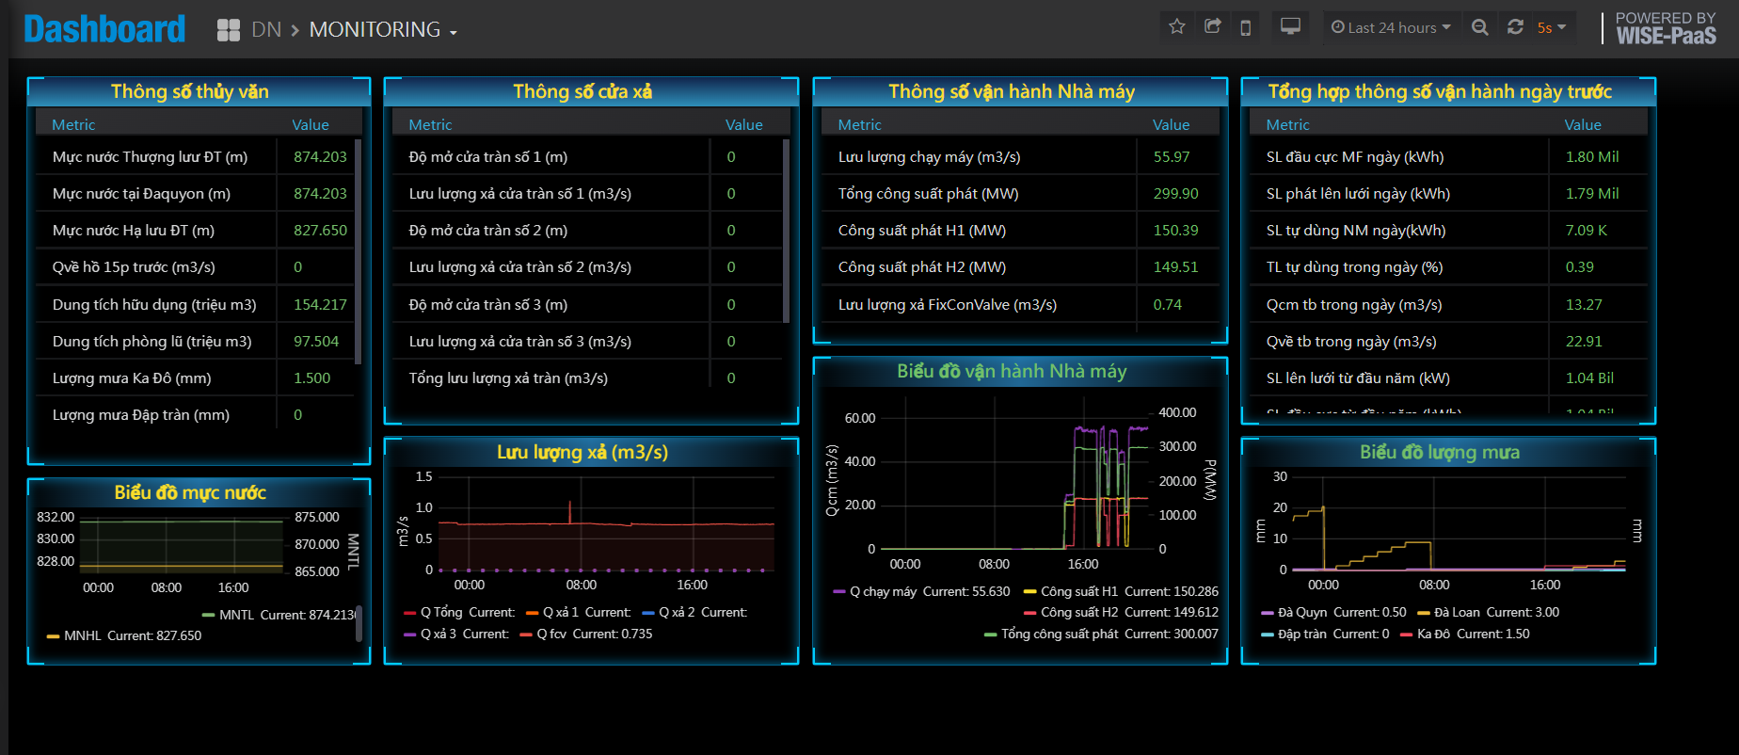Open the Lưu lượng xả (m3/s) panel title

pyautogui.click(x=582, y=452)
